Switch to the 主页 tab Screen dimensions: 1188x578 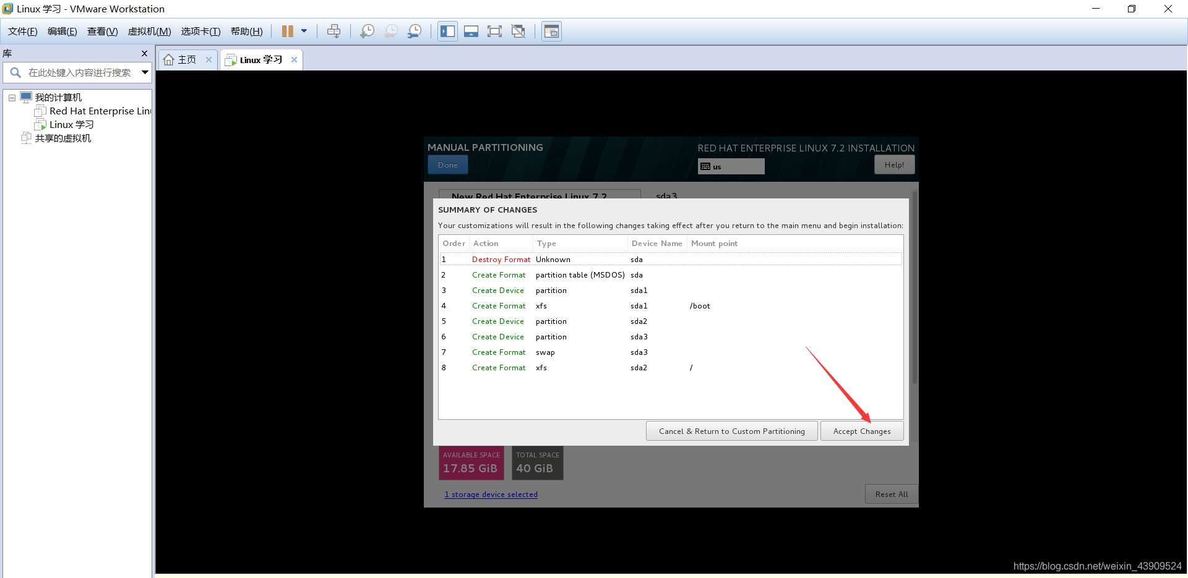tap(187, 60)
